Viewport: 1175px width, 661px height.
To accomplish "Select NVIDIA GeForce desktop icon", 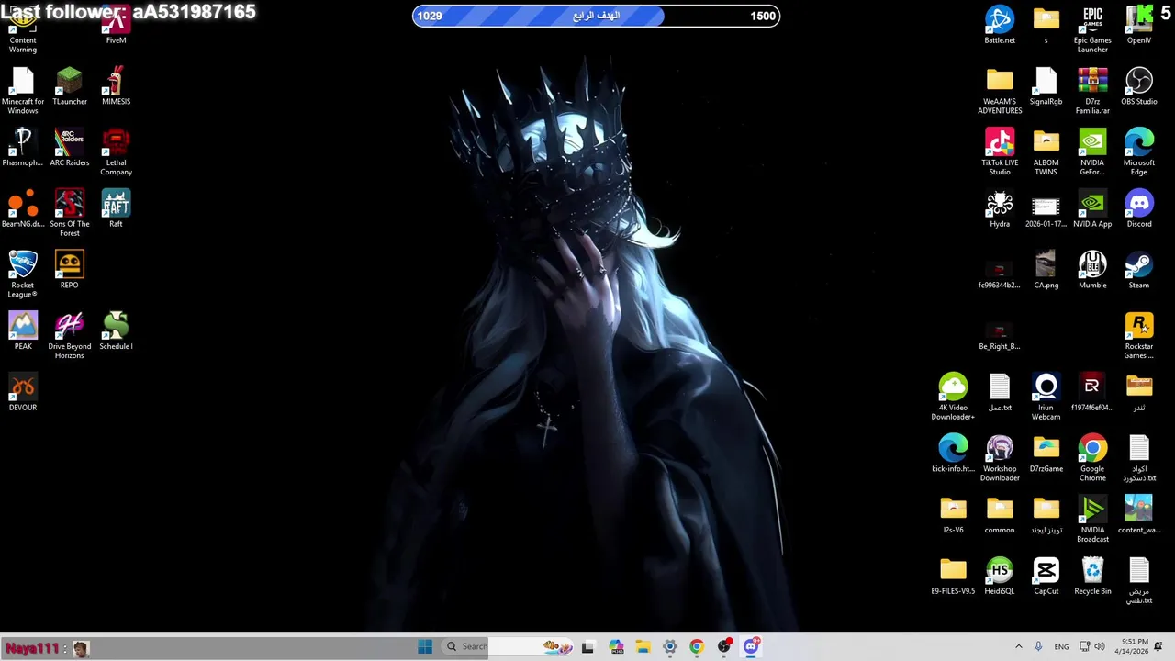I will [1092, 152].
